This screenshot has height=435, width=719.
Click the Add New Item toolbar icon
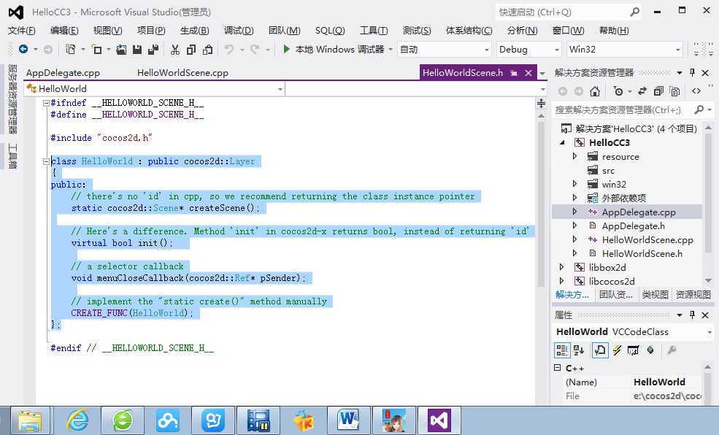97,49
